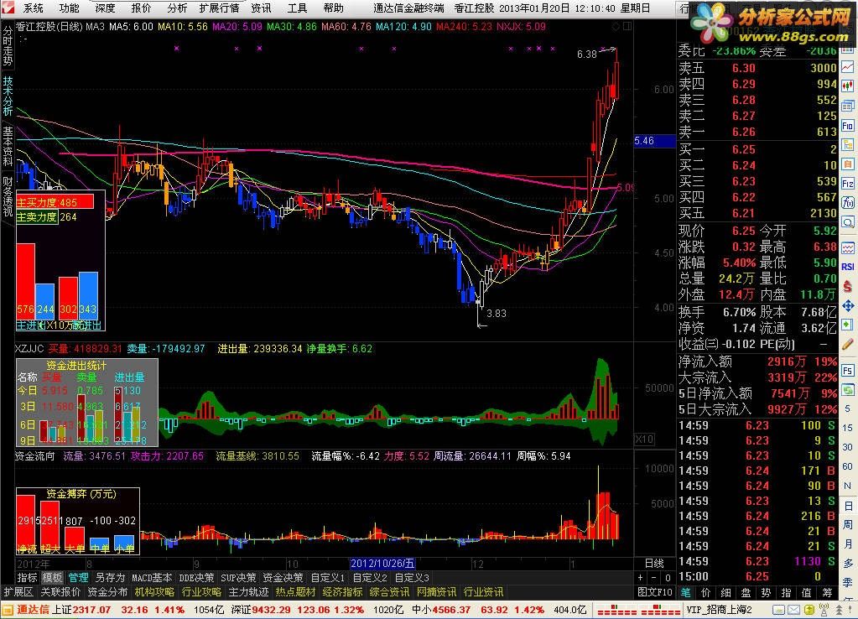The image size is (858, 619).
Task: Select the 财务透视 side tab
Action: [8, 196]
